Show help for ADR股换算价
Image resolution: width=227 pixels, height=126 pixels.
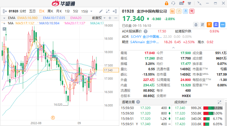coord(146,31)
